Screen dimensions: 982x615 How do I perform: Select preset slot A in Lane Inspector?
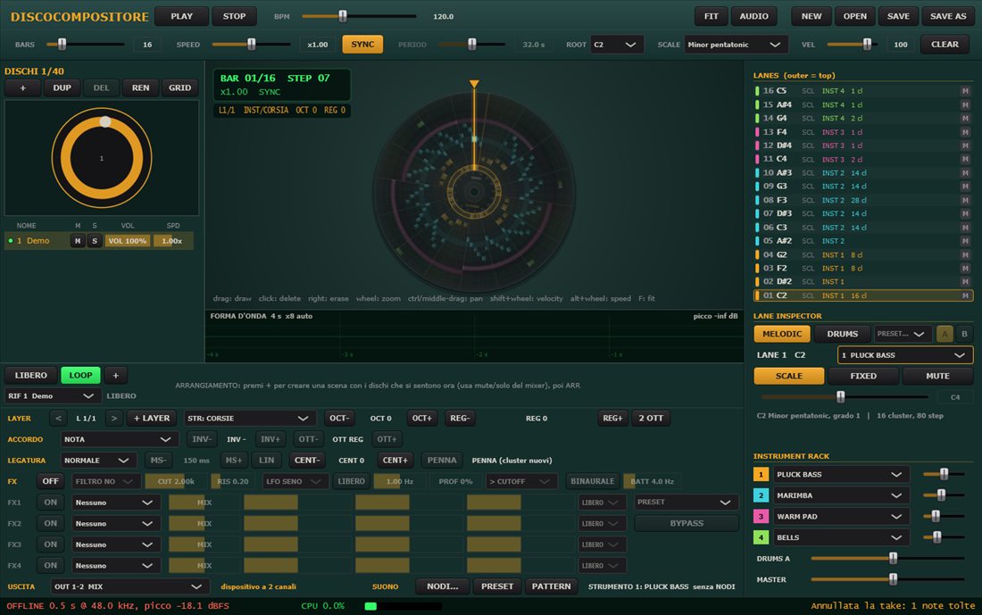[x=945, y=334]
